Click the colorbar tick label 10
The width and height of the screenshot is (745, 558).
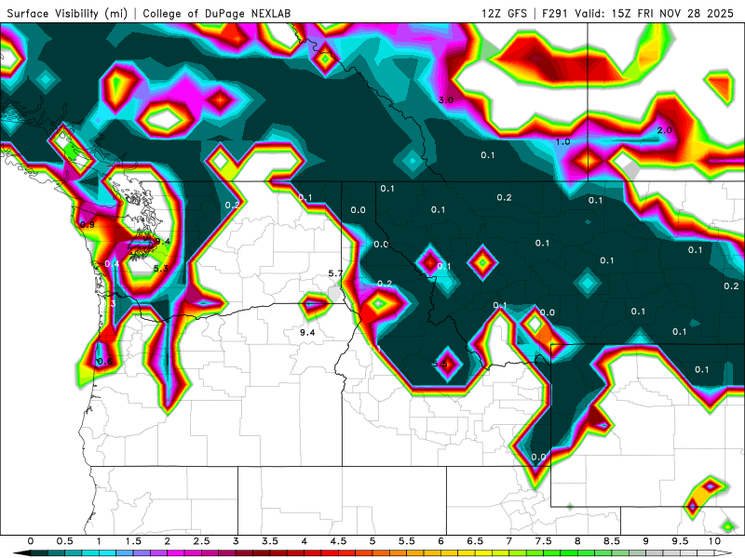[x=714, y=541]
